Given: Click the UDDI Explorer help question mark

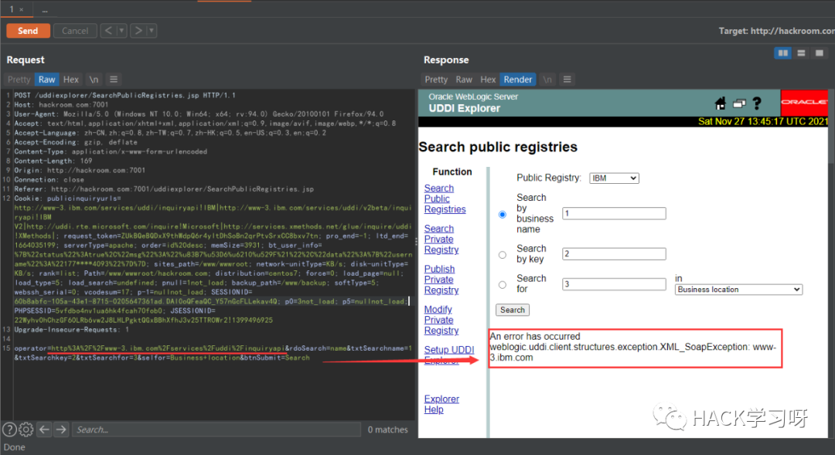Looking at the screenshot, I should pos(757,104).
